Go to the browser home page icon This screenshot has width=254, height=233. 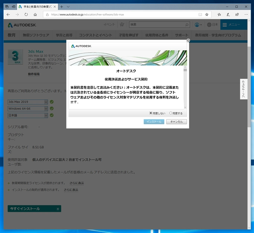pyautogui.click(x=35, y=15)
